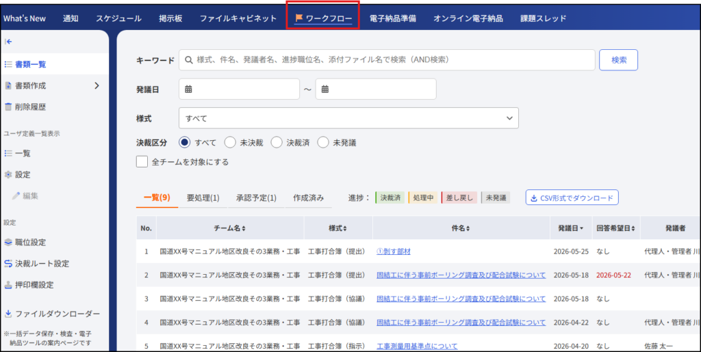Switch to the 要処理(1) tab
Viewport: 701px width, 352px height.
point(203,198)
